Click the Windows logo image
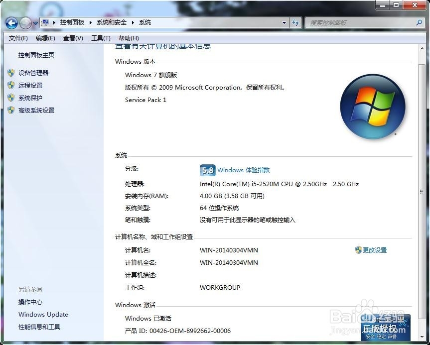Screen dimensions: 430x345 373,107
